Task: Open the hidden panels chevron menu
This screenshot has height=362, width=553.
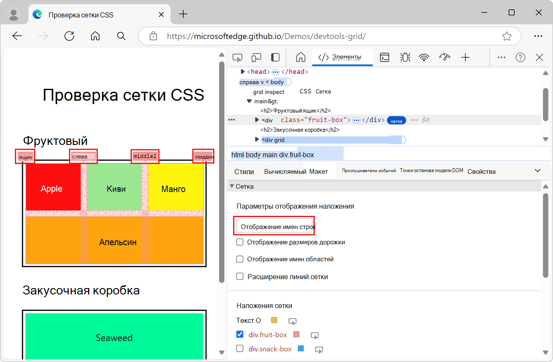Action: coord(501,57)
